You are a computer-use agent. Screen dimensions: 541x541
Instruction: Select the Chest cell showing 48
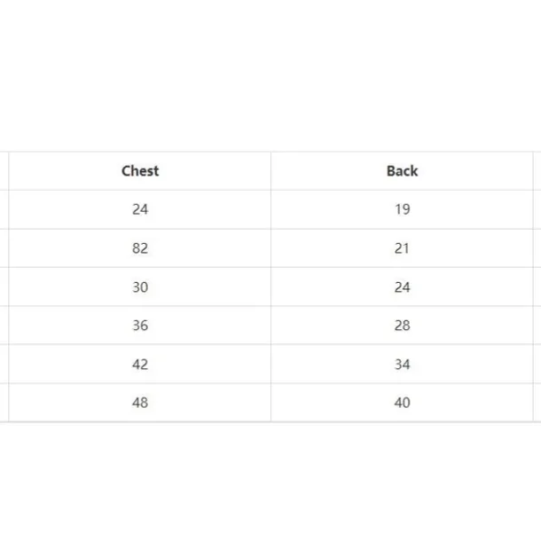click(140, 403)
